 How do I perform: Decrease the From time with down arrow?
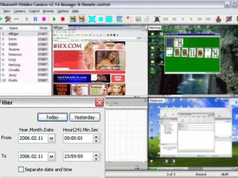(x=96, y=140)
